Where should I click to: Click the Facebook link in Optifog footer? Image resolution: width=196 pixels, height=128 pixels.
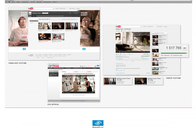tap(84, 101)
